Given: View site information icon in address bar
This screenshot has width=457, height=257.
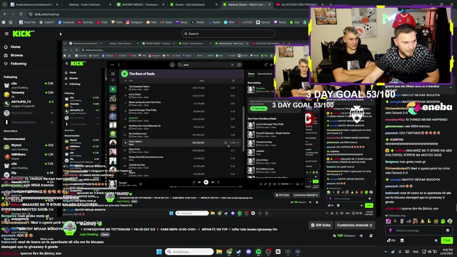Looking at the screenshot, I should [30, 14].
